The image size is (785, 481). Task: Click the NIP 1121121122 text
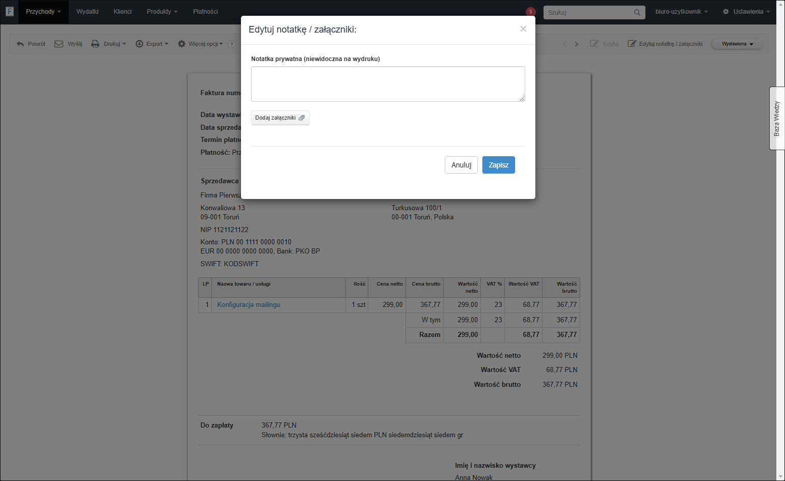225,230
